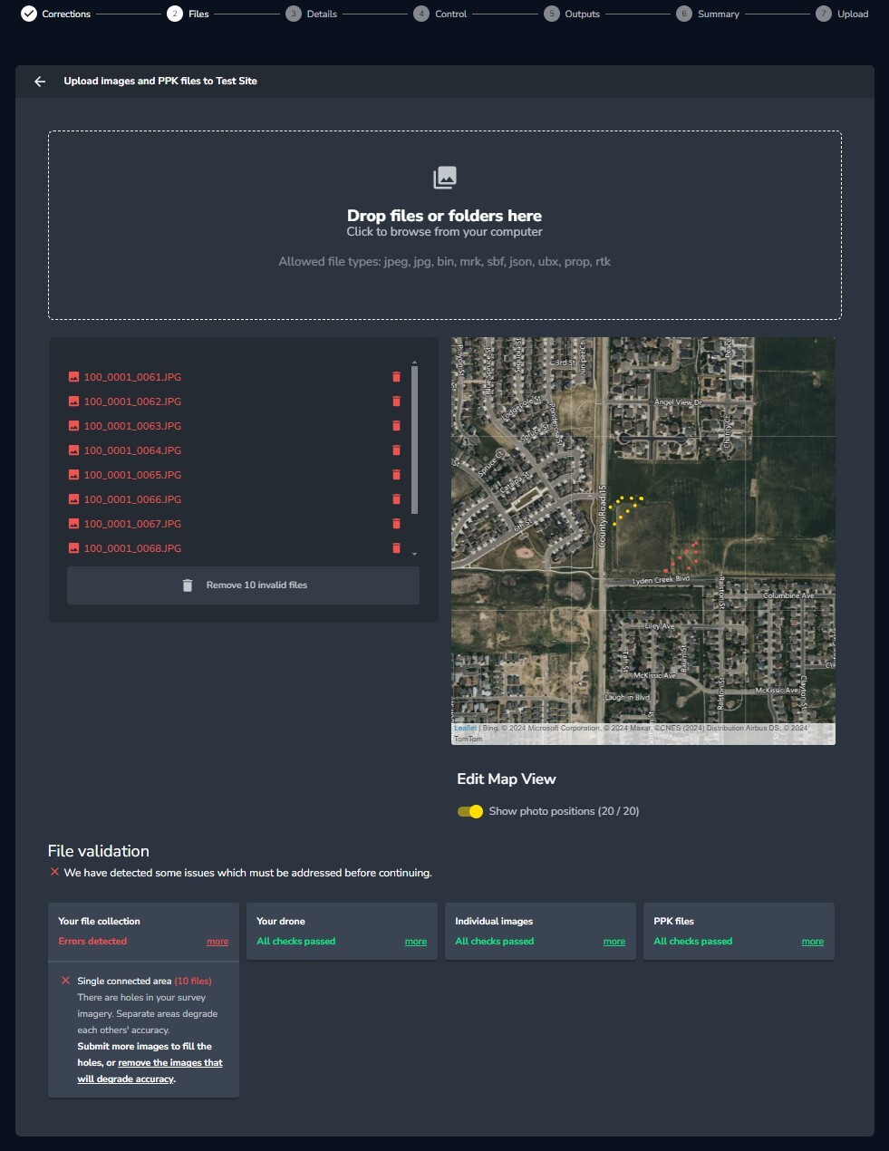Toggle Show photo positions off
The width and height of the screenshot is (889, 1151).
click(469, 811)
